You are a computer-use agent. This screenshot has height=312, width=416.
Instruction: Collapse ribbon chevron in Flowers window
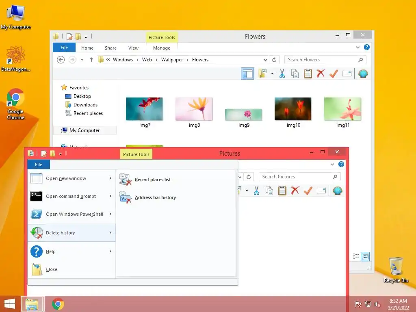pos(358,47)
